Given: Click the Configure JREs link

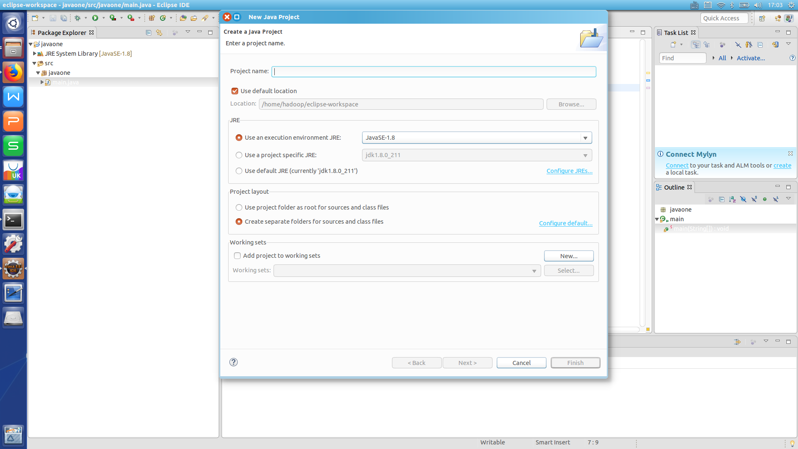Looking at the screenshot, I should [569, 171].
